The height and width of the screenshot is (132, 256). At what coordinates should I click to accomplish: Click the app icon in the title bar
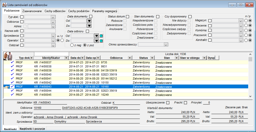point(4,5)
